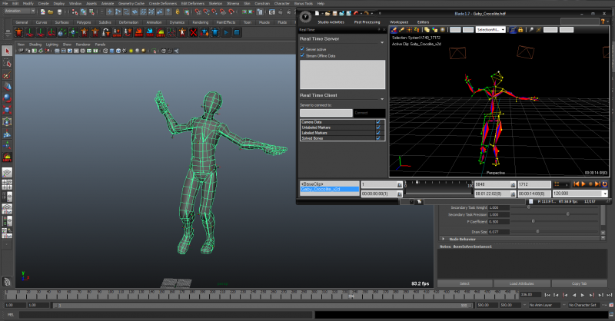This screenshot has width=615, height=321.
Task: Uncheck the Solved Bones checkbox
Action: 378,137
